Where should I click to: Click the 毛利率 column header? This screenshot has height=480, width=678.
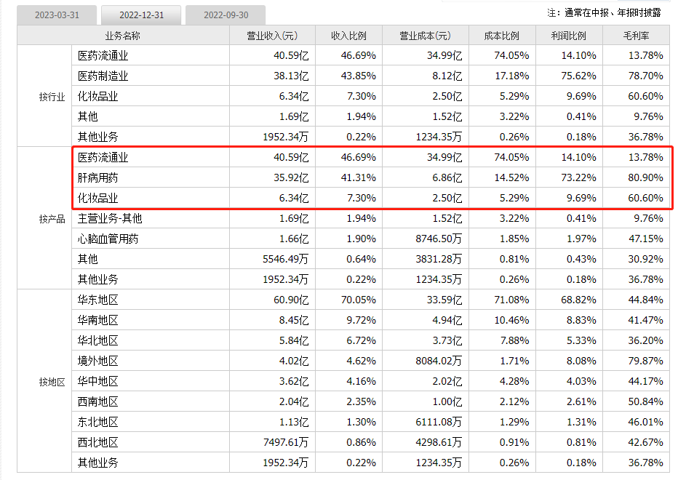click(636, 36)
